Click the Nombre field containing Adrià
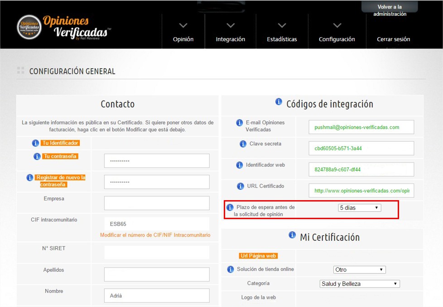 click(157, 296)
